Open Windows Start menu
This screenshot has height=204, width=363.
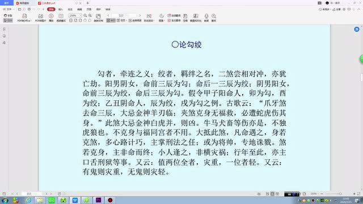[5, 200]
